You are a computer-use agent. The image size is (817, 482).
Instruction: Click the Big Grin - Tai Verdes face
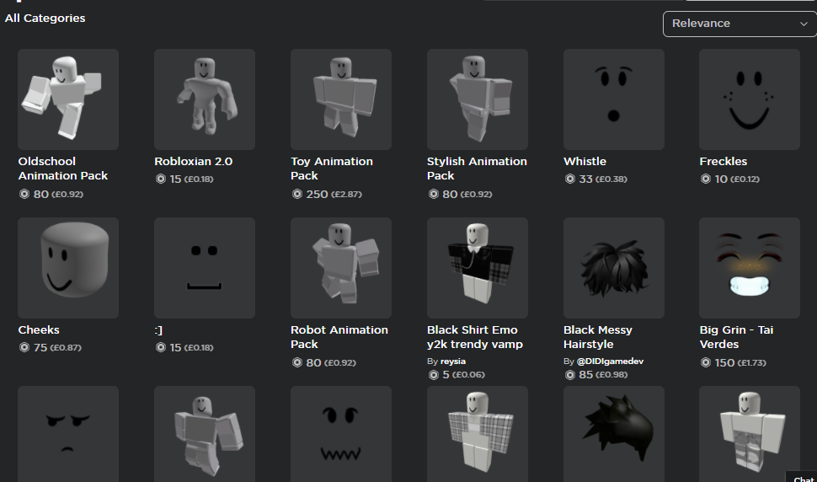750,268
